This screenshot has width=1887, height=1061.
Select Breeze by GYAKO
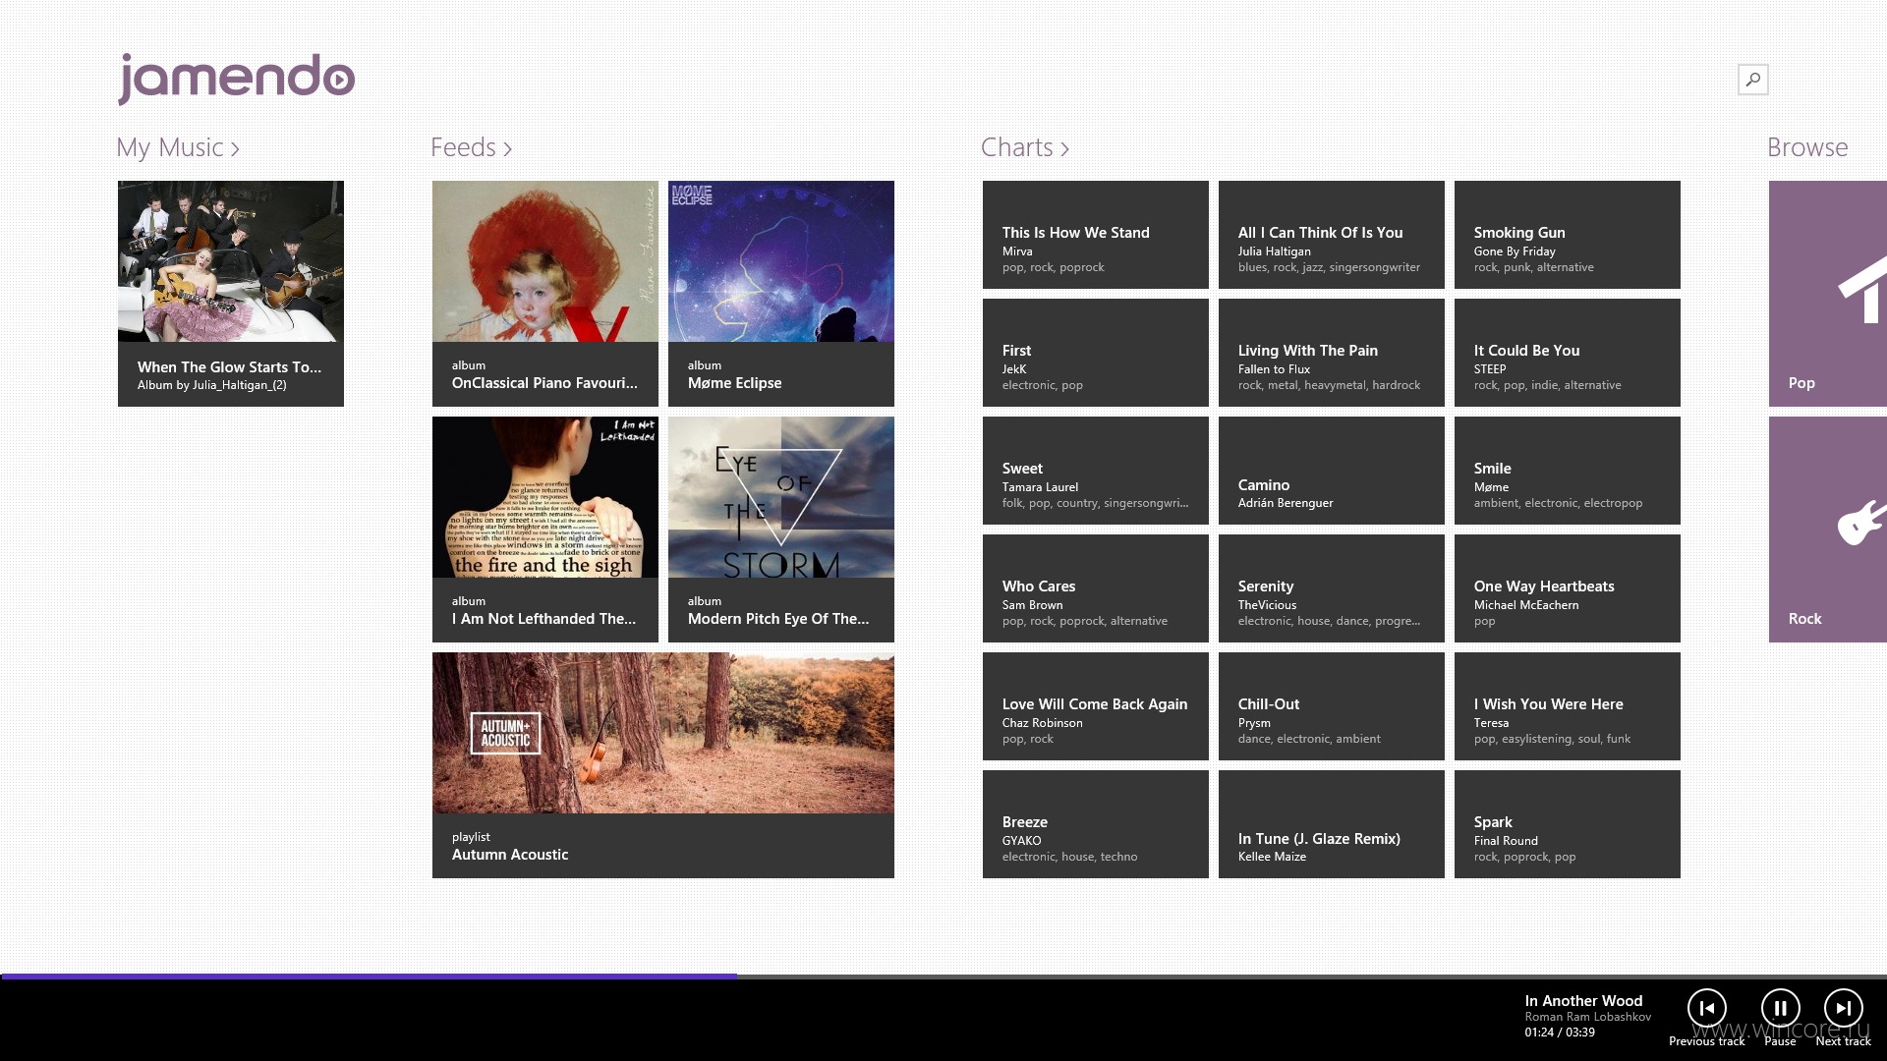[x=1096, y=824]
